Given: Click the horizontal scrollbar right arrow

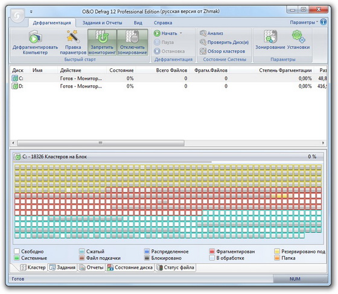Looking at the screenshot, I should pos(323,142).
